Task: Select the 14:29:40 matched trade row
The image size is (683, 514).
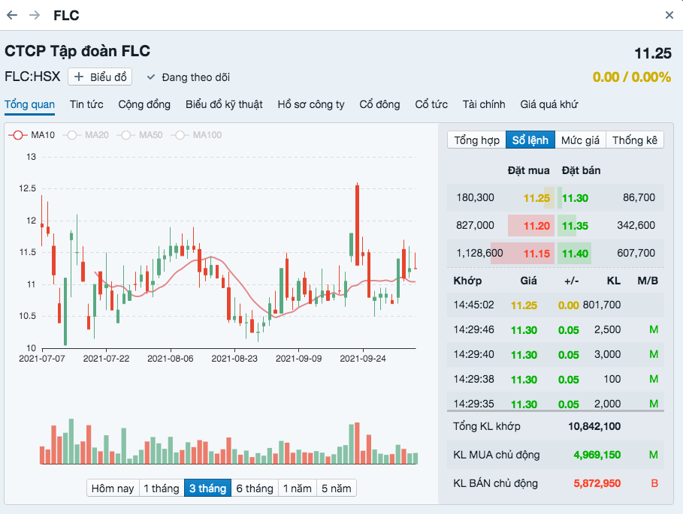Action: pyautogui.click(x=556, y=354)
